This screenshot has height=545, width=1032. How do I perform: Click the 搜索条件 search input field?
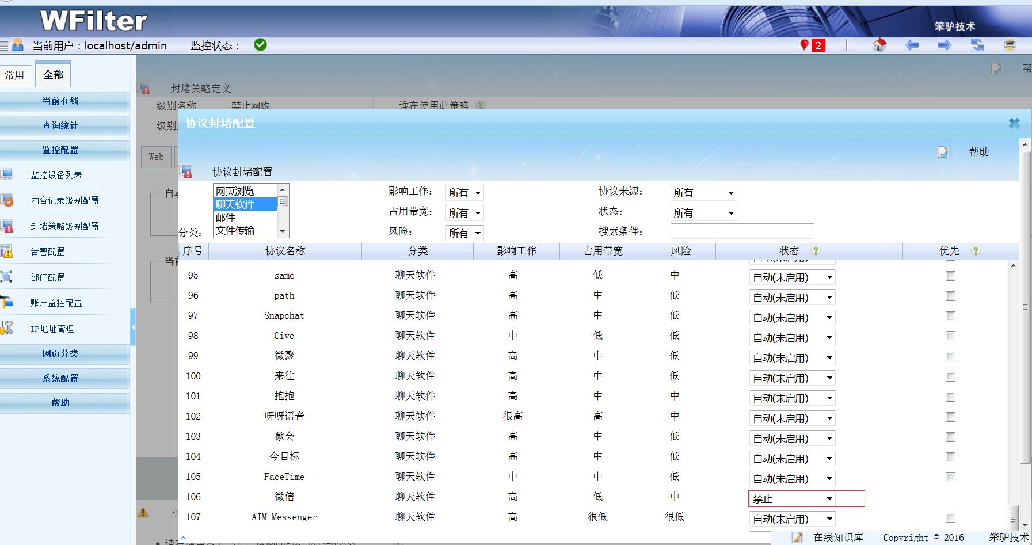click(742, 231)
